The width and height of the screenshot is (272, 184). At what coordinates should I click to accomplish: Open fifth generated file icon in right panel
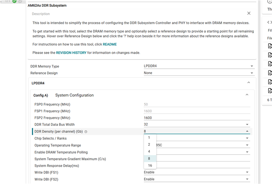coord(270,82)
